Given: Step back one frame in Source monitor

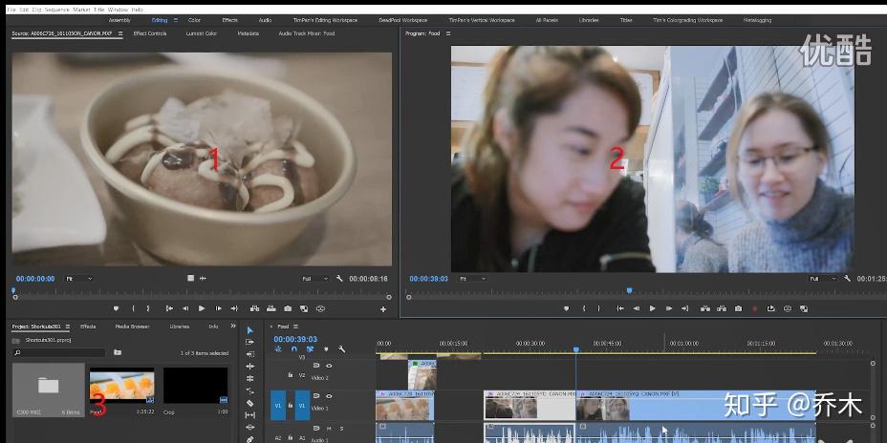Looking at the screenshot, I should (185, 308).
